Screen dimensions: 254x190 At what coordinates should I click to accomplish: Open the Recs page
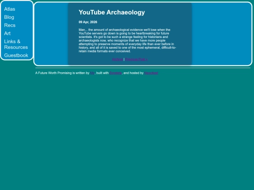click(10, 25)
